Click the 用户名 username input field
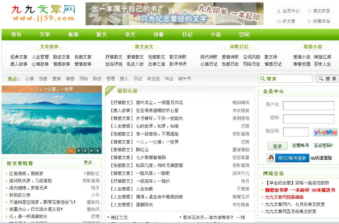Screen dimensions: 339x224 308,106
